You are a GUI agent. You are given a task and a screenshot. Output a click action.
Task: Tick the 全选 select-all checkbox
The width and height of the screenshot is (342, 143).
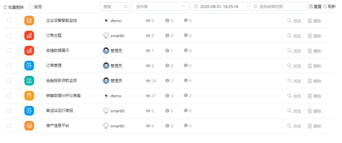(x=31, y=7)
